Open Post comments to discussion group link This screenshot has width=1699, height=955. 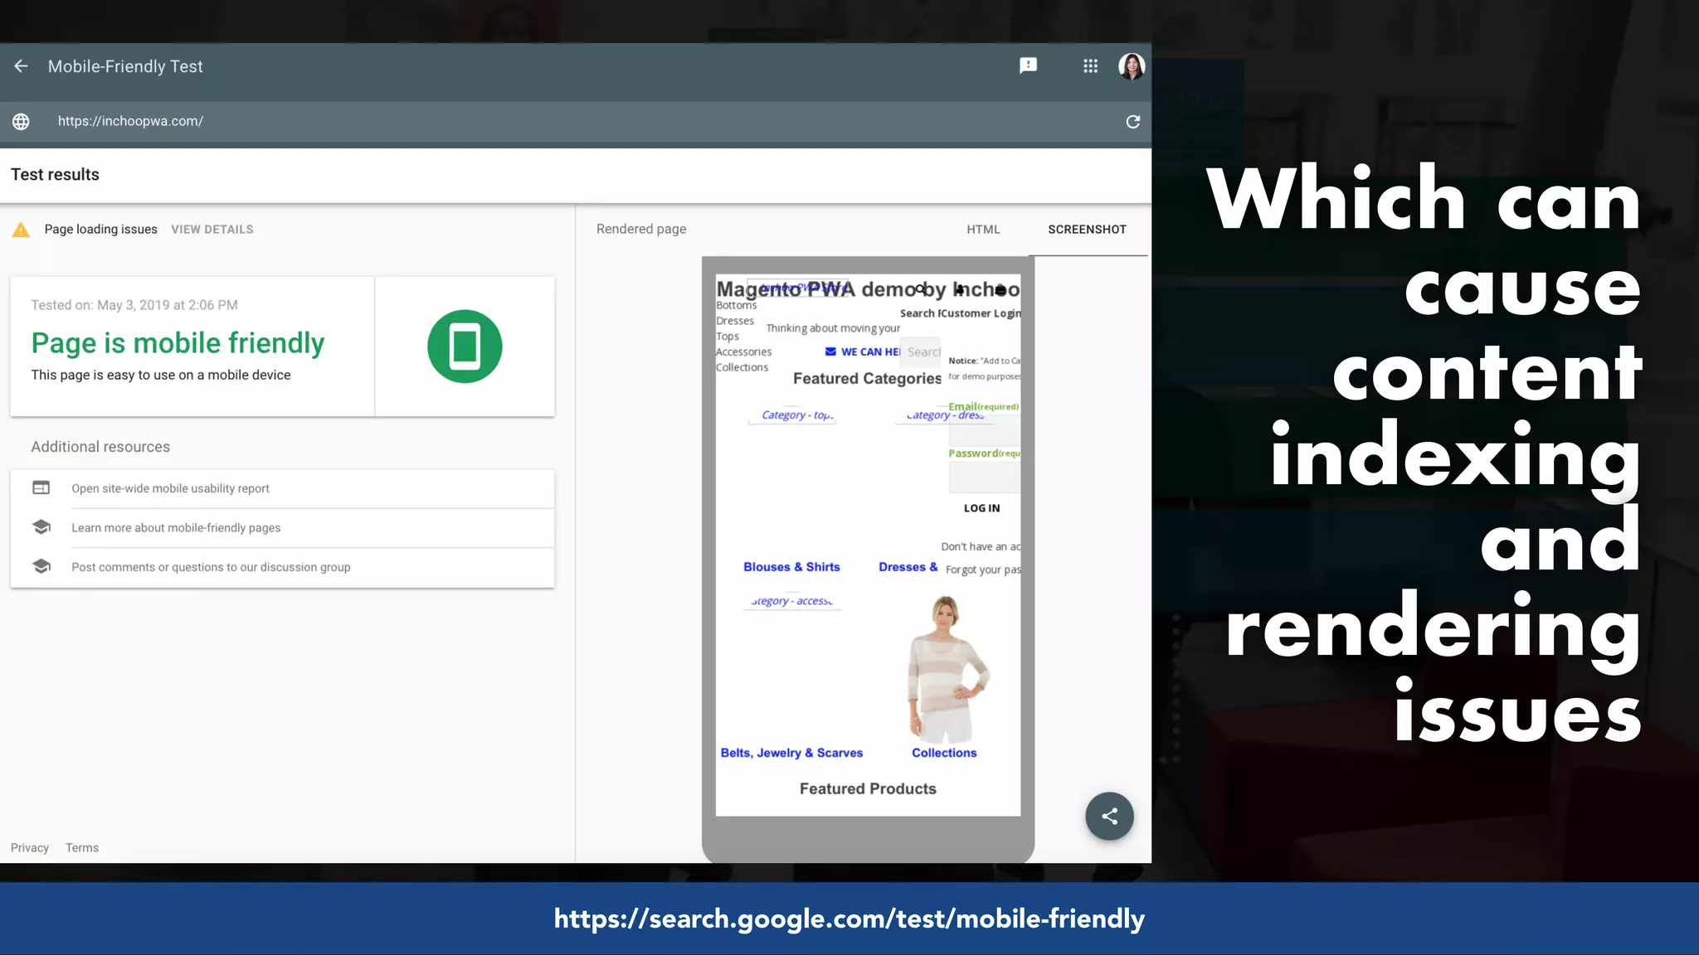tap(282, 567)
